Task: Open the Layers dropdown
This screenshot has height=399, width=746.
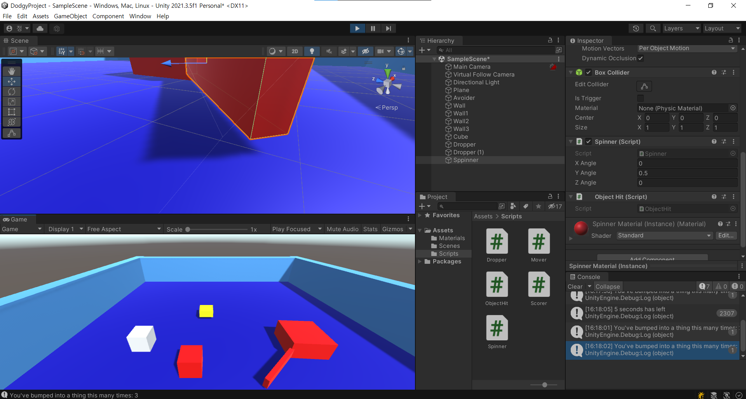Action: coord(682,28)
